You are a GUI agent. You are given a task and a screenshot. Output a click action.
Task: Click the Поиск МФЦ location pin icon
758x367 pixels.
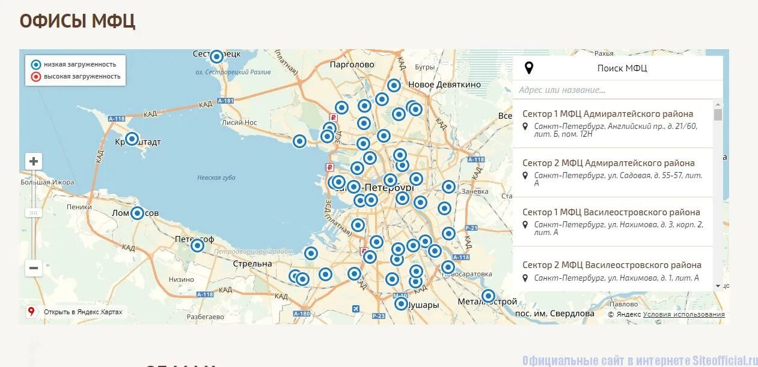[529, 68]
